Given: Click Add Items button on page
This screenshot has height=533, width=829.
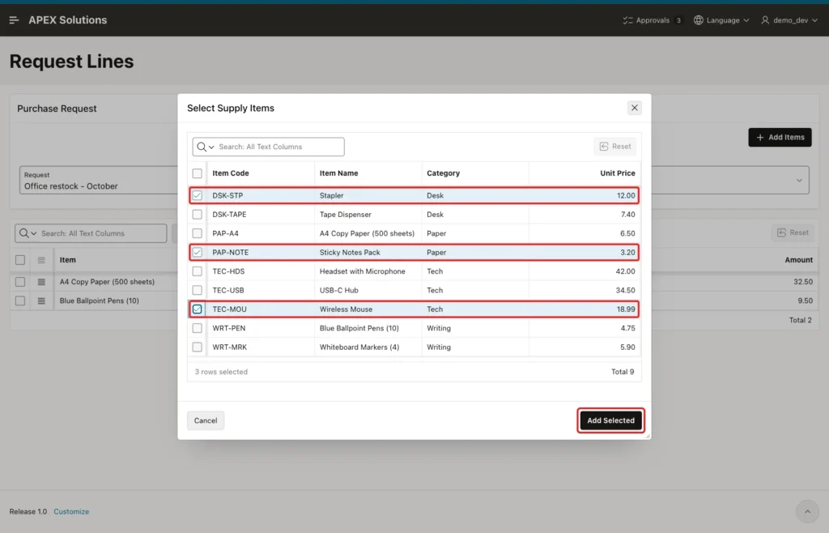Looking at the screenshot, I should click(780, 137).
